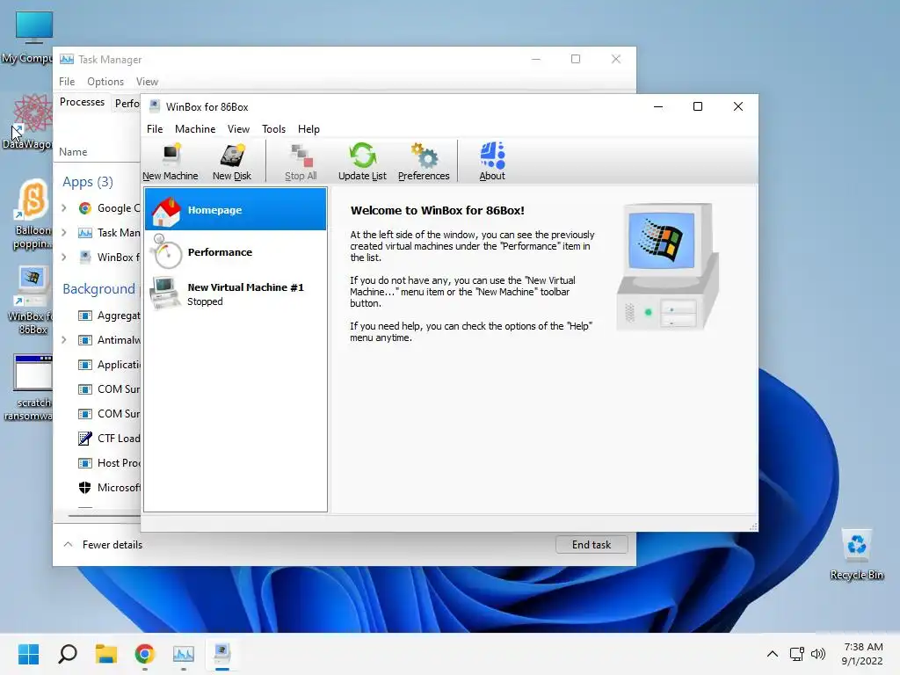Viewport: 900px width, 675px height.
Task: Click the About toolbar icon
Action: point(492,162)
